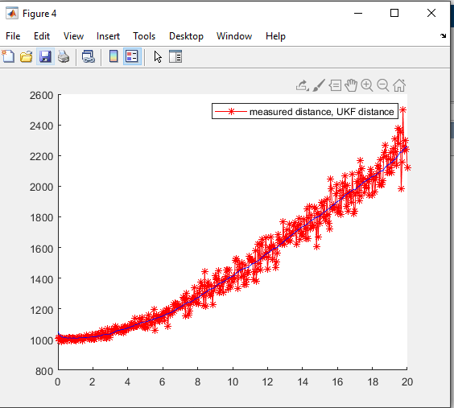454x408 pixels.
Task: Open the Insert menu
Action: click(x=108, y=36)
